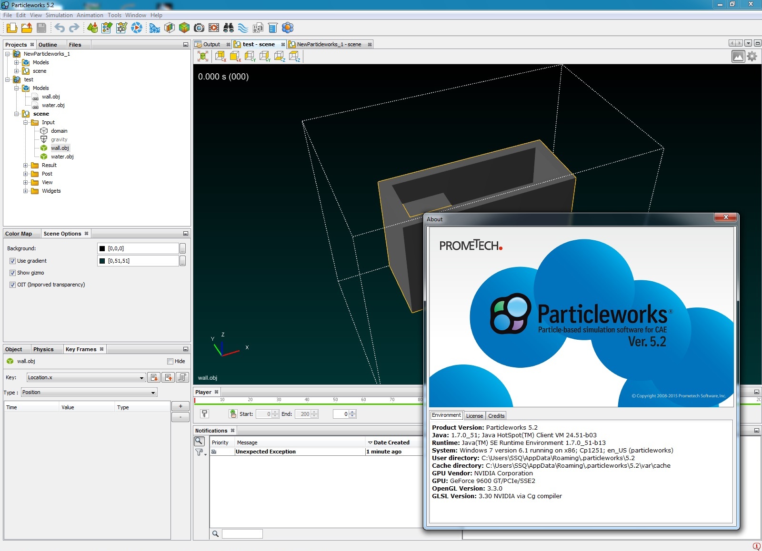Open the scene view gear settings icon
Viewport: 762px width, 551px height.
pyautogui.click(x=752, y=57)
